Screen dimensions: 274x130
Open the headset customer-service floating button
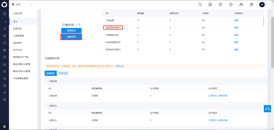click(x=267, y=109)
